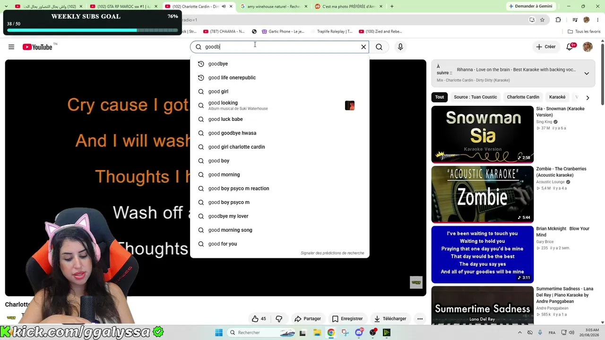Open File Explorer from the taskbar
This screenshot has height=340, width=605.
317,332
